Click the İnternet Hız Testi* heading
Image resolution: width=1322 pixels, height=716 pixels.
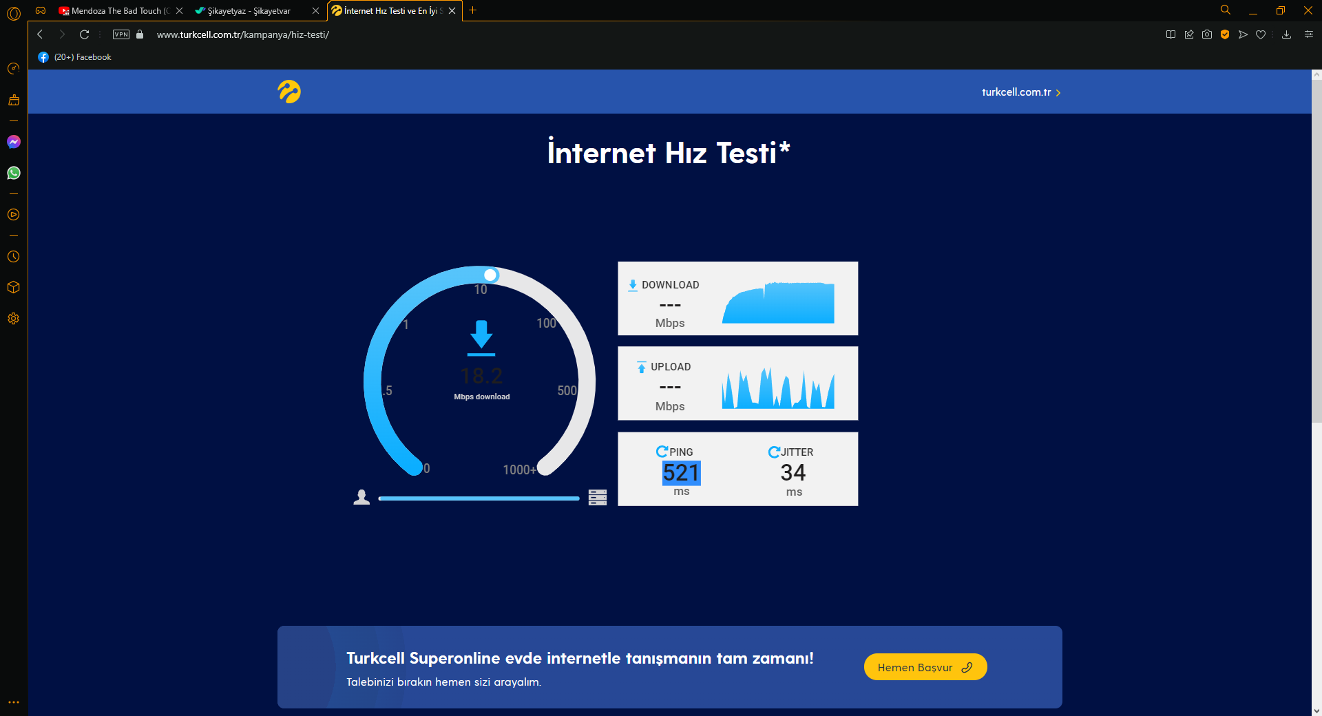pos(669,152)
